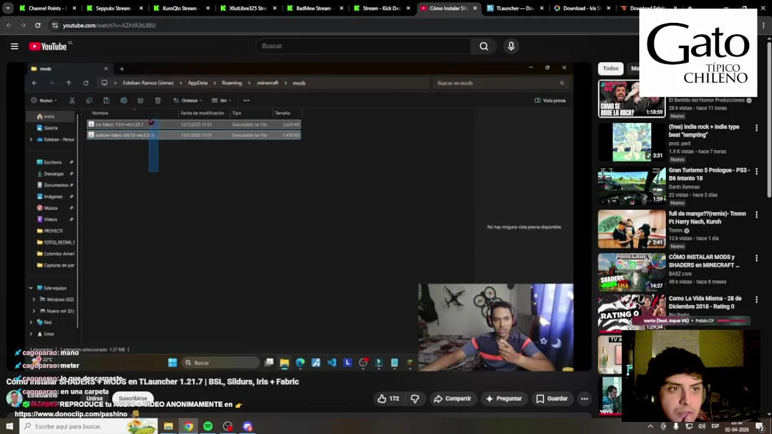Open the Darth Xemnas channel link
Screen dimensions: 772x434
(x=684, y=187)
